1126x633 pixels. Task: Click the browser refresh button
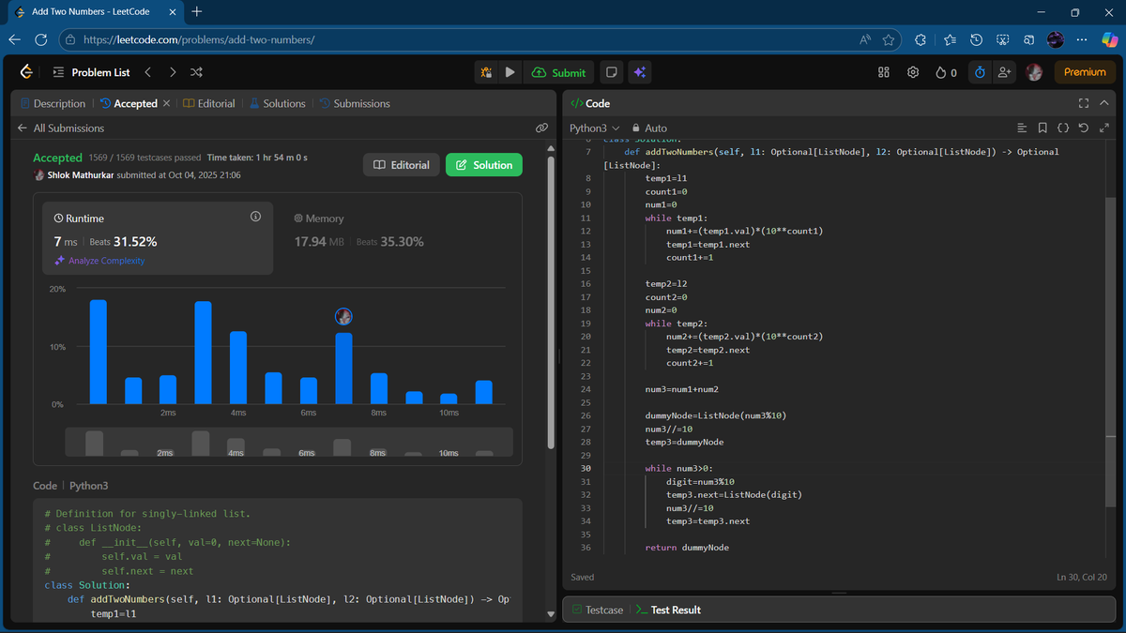click(40, 39)
